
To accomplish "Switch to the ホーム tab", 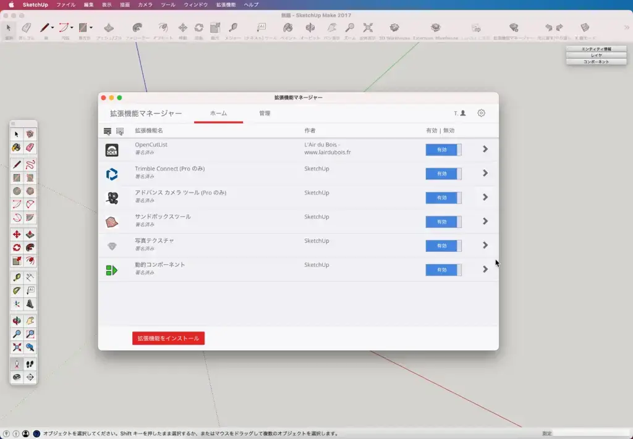I will pos(218,113).
